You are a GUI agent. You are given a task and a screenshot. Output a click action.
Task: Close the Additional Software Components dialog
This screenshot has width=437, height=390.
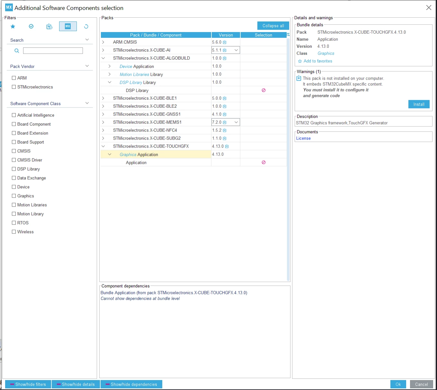pyautogui.click(x=429, y=8)
